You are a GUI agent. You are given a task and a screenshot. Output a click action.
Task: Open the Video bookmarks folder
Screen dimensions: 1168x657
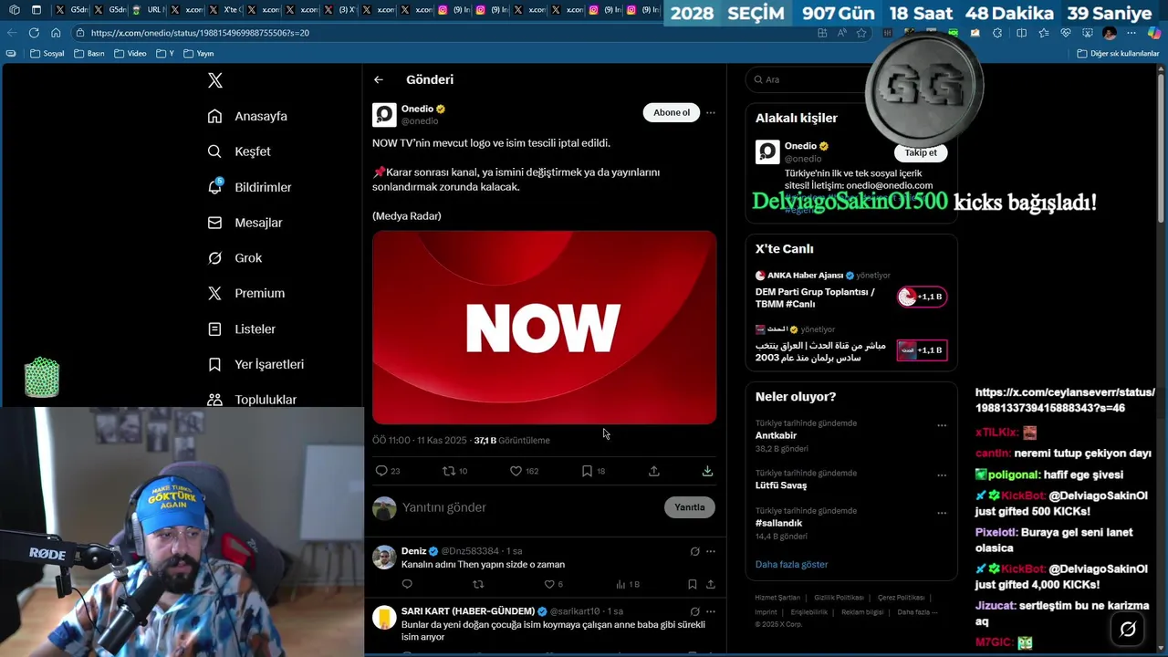(130, 54)
